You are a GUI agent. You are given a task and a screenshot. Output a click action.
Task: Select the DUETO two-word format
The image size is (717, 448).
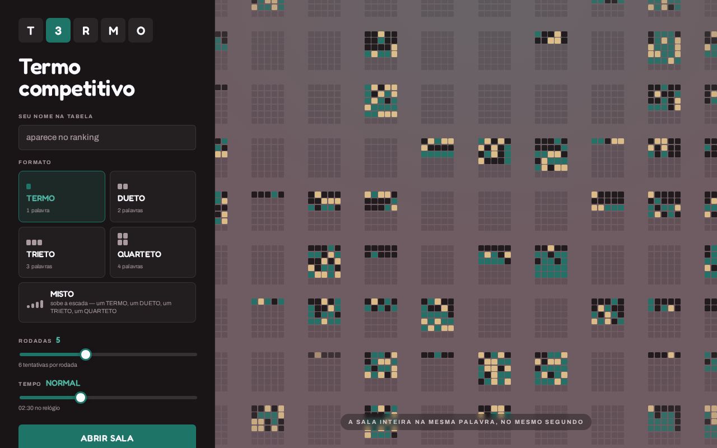[153, 197]
